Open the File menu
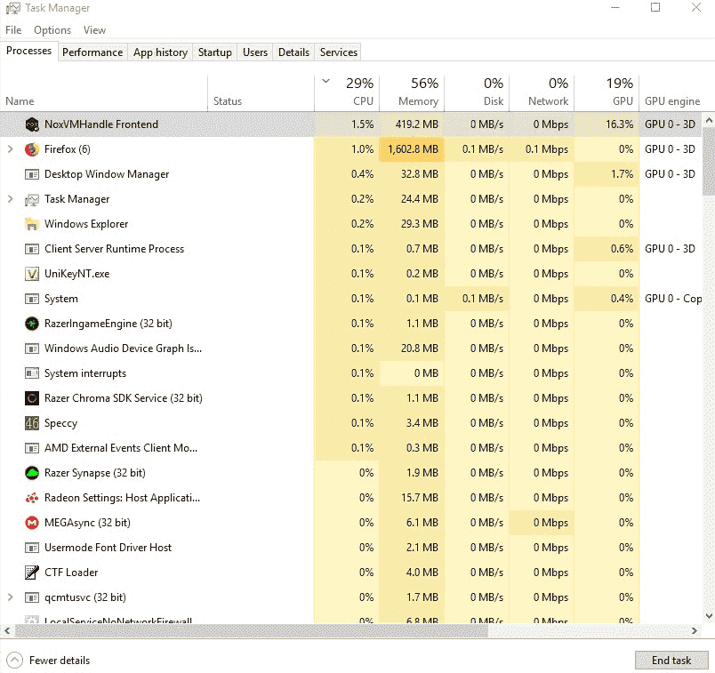Screen dimensions: 715x673 [13, 30]
